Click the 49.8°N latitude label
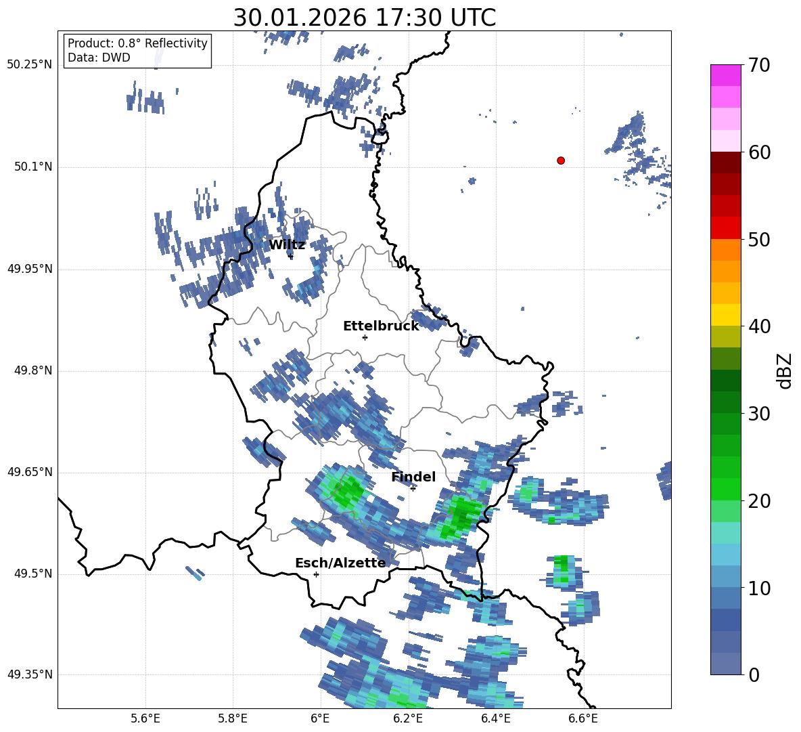The height and width of the screenshot is (732, 801). coord(33,370)
